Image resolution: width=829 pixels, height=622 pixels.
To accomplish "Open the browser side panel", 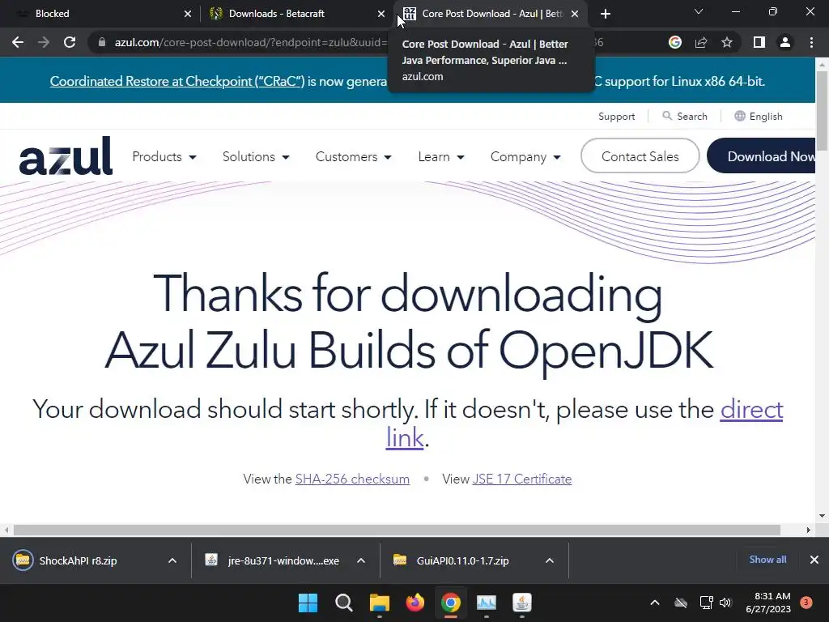I will click(x=759, y=42).
